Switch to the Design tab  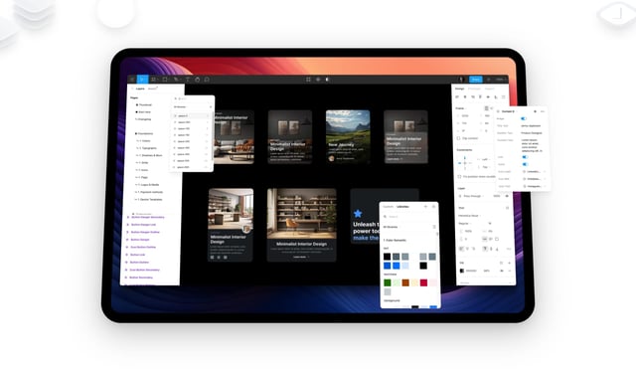459,89
